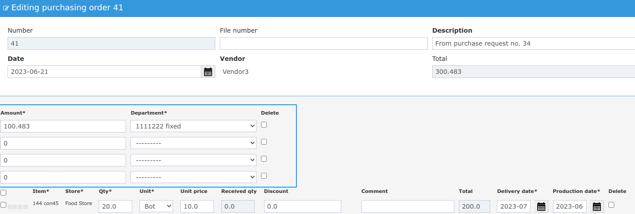
Task: Open the second row Department dropdown
Action: click(x=193, y=143)
